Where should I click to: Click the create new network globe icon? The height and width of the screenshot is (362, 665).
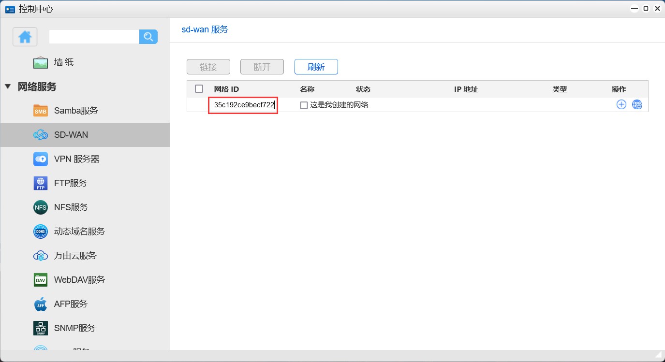[x=637, y=104]
